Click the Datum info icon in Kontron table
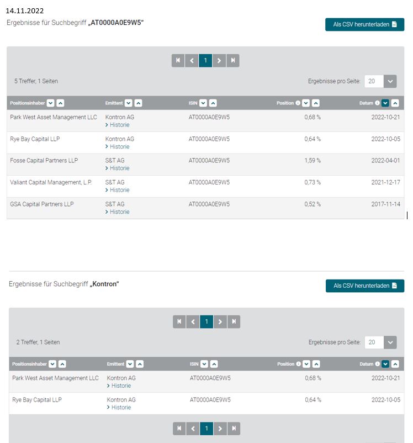This screenshot has height=443, width=413. [378, 363]
